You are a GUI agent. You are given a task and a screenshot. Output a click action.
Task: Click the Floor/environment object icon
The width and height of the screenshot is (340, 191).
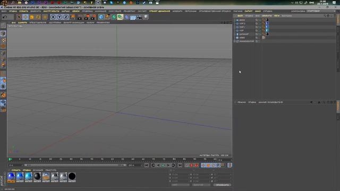click(x=133, y=17)
